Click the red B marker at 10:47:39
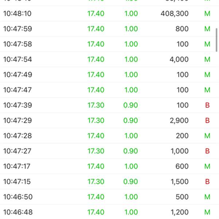This screenshot has width=219, height=219. 207,105
